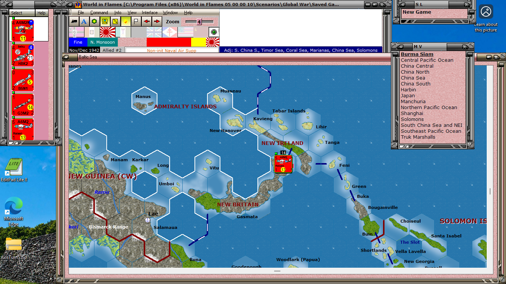506x284 pixels.
Task: Click the Nov/Dec 1942 turn label
Action: click(x=84, y=50)
